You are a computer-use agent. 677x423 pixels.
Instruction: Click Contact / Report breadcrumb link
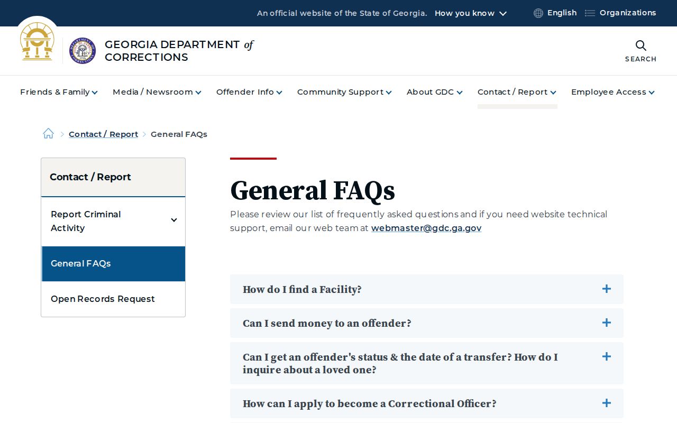click(x=103, y=134)
